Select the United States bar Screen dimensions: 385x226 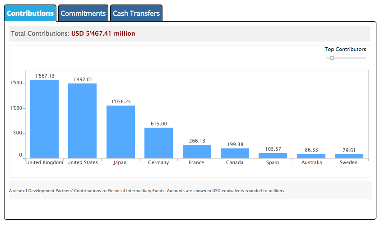82,121
